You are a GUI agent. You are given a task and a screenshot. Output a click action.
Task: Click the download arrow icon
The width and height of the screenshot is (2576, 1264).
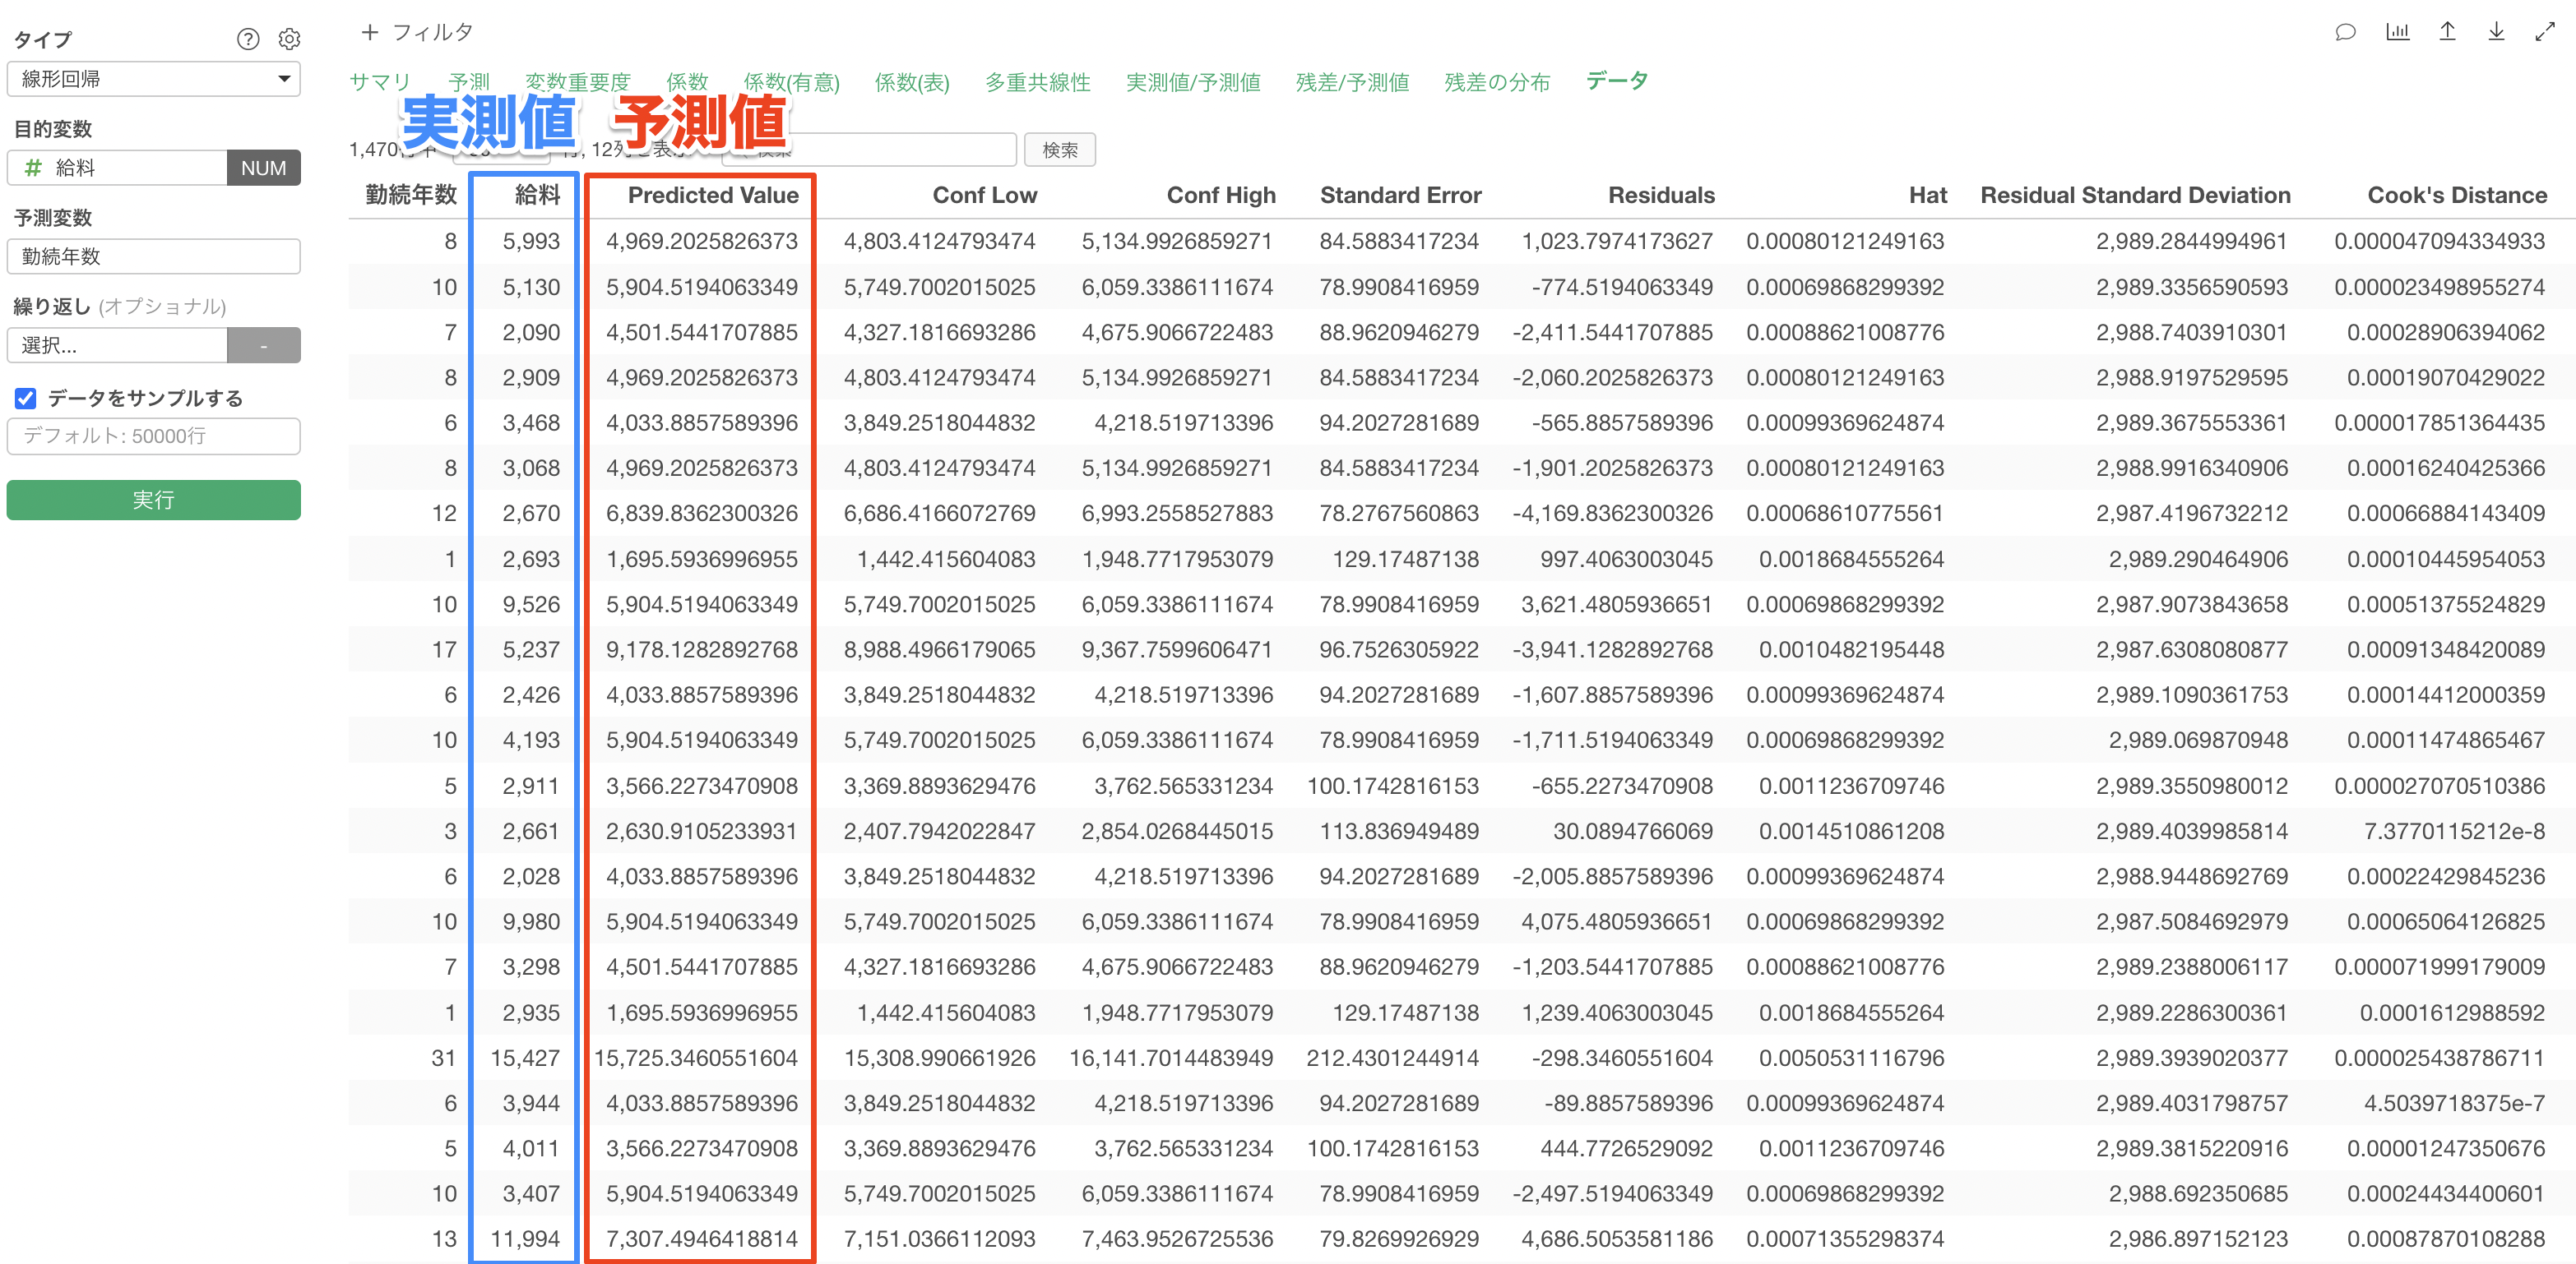[2496, 32]
